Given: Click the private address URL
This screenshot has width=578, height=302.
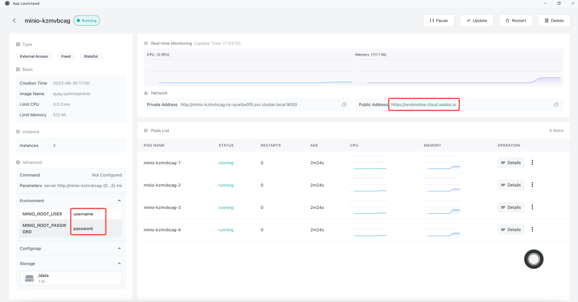Looking at the screenshot, I should point(239,105).
